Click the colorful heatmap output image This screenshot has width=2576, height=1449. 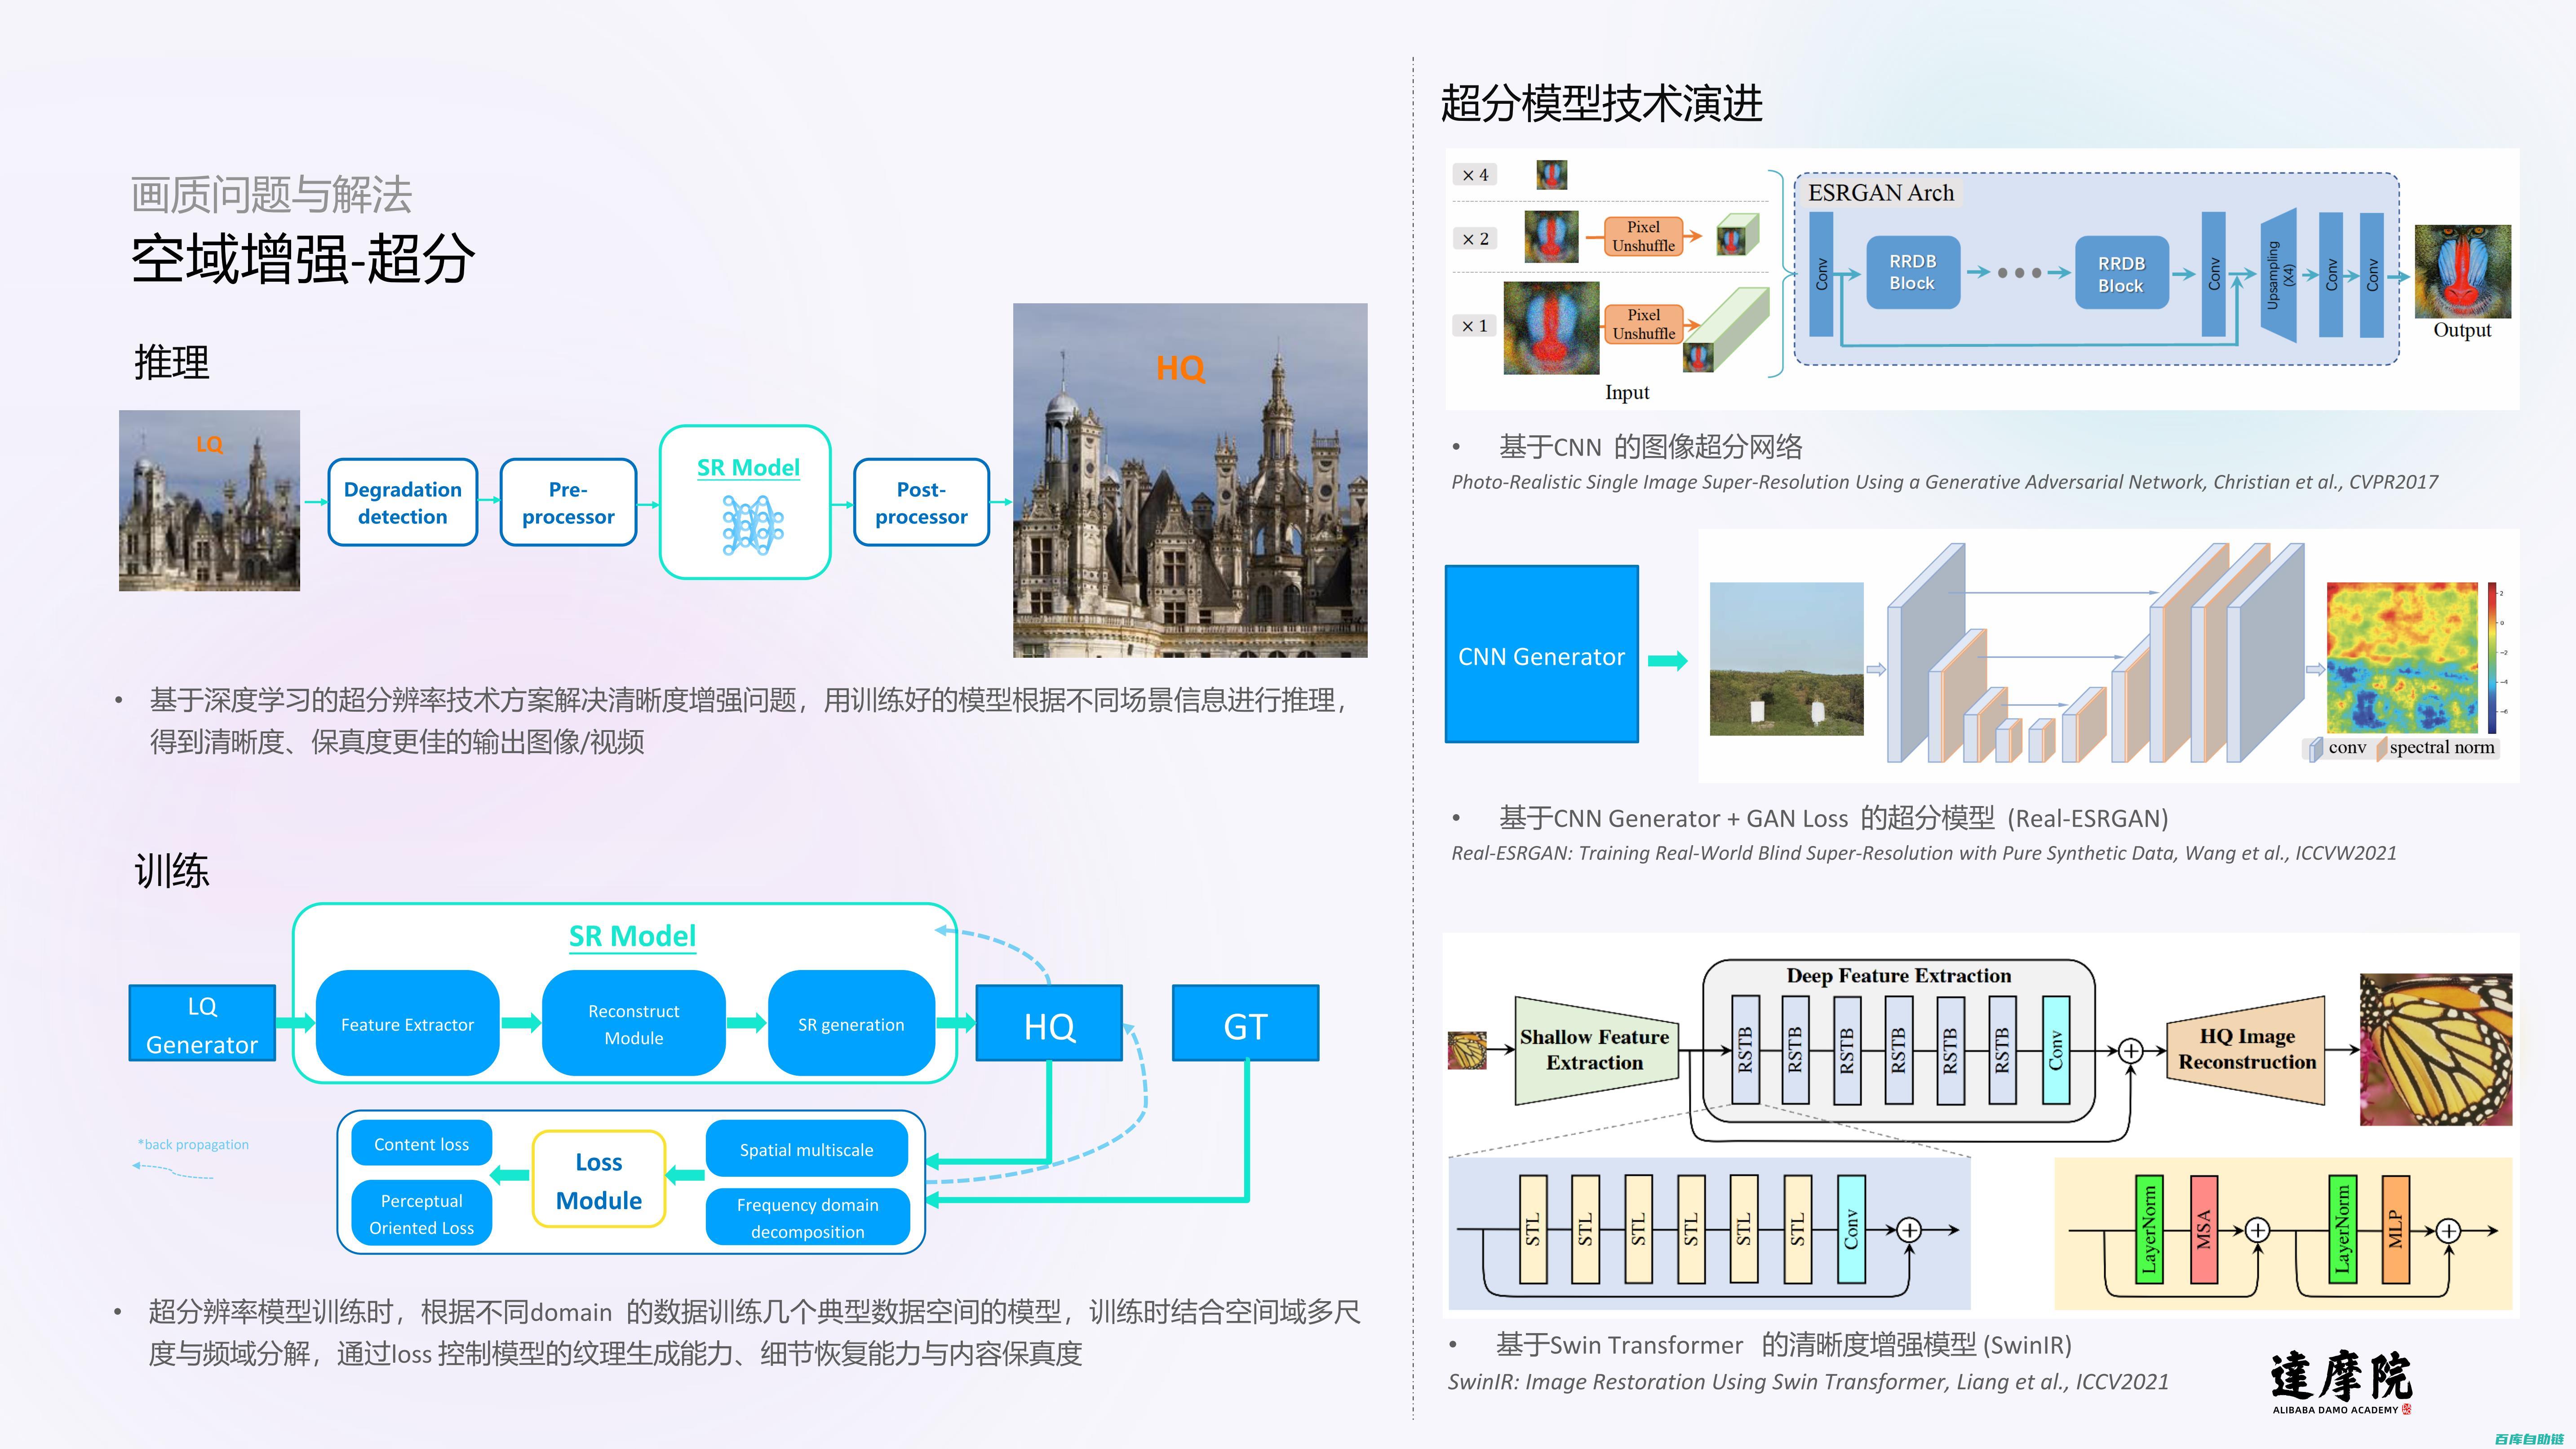(2402, 658)
